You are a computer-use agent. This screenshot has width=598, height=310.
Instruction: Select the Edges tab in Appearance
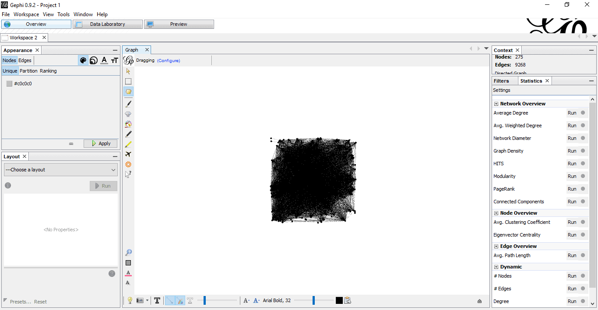pyautogui.click(x=25, y=60)
